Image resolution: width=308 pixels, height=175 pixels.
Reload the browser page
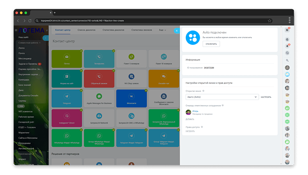[30, 21]
